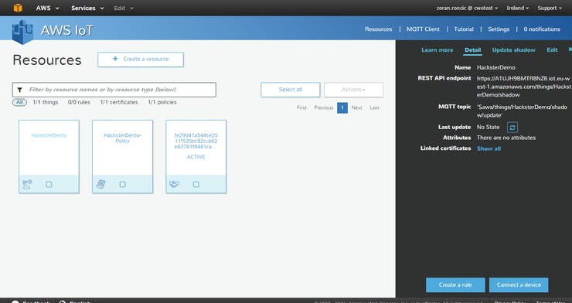The height and width of the screenshot is (303, 572).
Task: Click the Connect a device button
Action: (519, 284)
